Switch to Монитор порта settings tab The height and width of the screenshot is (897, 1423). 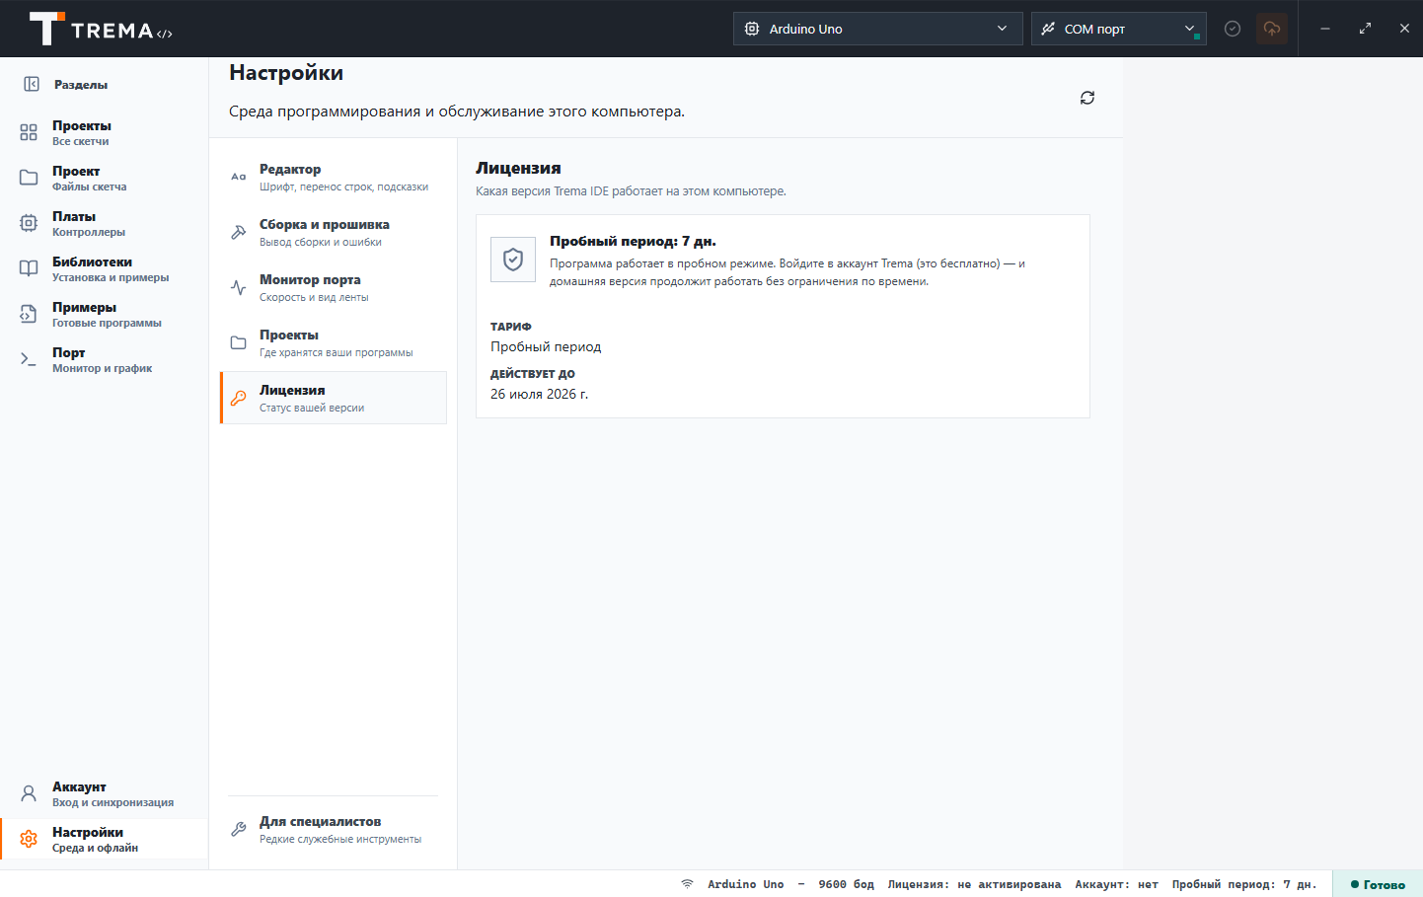(x=334, y=288)
